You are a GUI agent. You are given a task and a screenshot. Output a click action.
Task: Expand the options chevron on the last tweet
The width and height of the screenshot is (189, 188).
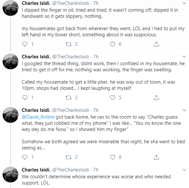184,170
